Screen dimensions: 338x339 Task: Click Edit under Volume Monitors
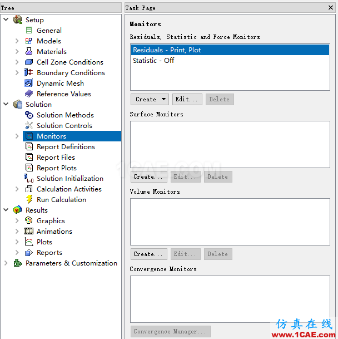185,254
